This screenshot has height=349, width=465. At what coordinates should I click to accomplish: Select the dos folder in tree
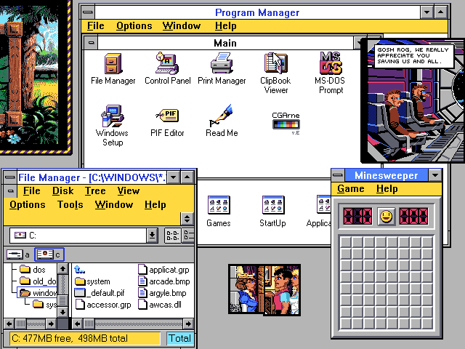coord(33,270)
